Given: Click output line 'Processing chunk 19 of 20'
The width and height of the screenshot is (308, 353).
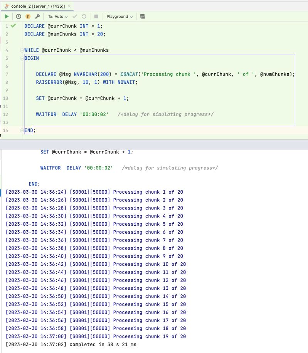Looking at the screenshot, I should pos(96,336).
